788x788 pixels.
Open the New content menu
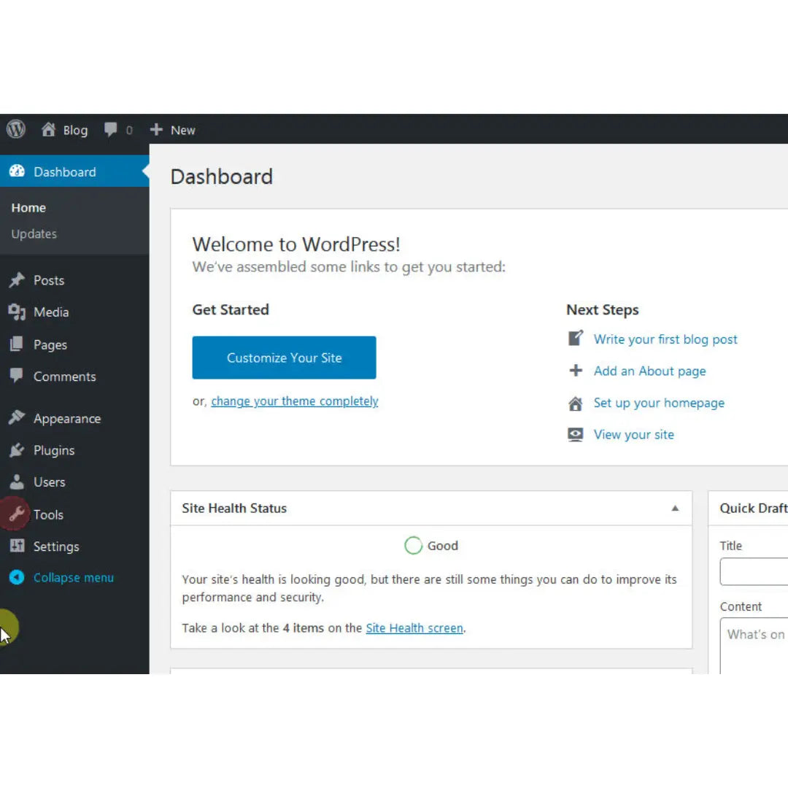point(173,130)
